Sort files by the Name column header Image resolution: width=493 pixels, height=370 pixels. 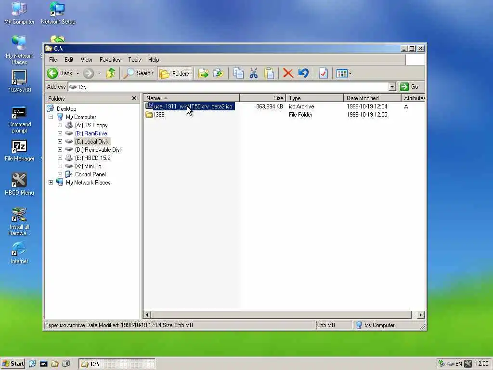pyautogui.click(x=191, y=98)
